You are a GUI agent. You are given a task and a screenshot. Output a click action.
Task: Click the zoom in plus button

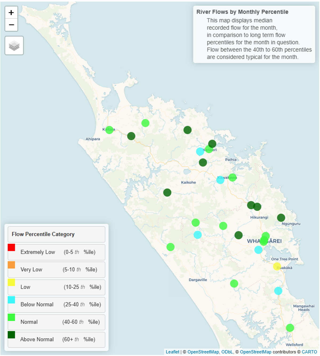tap(11, 13)
